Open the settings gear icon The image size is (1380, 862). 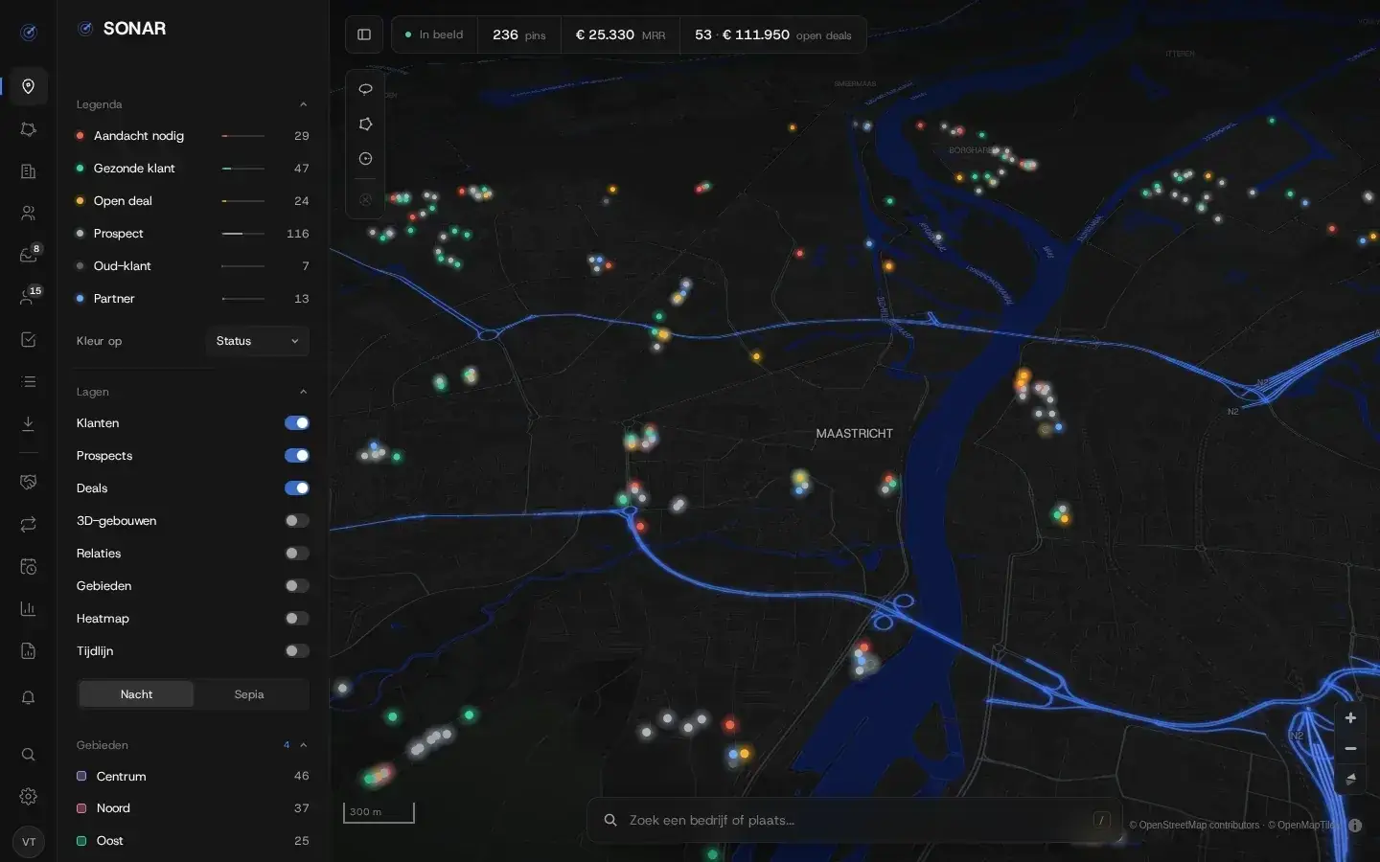(29, 796)
